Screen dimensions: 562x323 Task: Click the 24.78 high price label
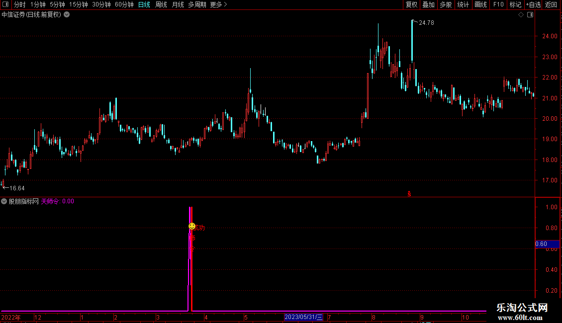(426, 22)
